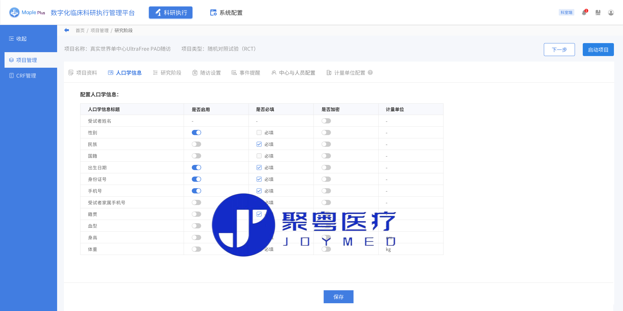
Task: Disable the 性别 enable toggle
Action: 196,132
